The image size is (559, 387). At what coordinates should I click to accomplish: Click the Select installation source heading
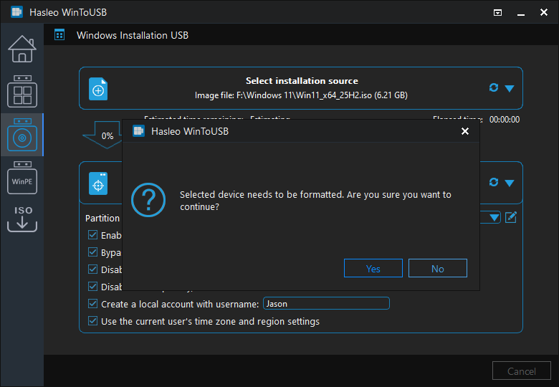(302, 81)
